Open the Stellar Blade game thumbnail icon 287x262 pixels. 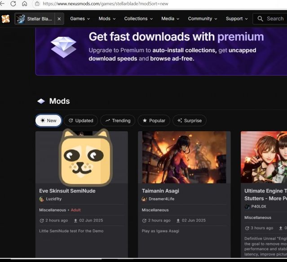pos(20,19)
